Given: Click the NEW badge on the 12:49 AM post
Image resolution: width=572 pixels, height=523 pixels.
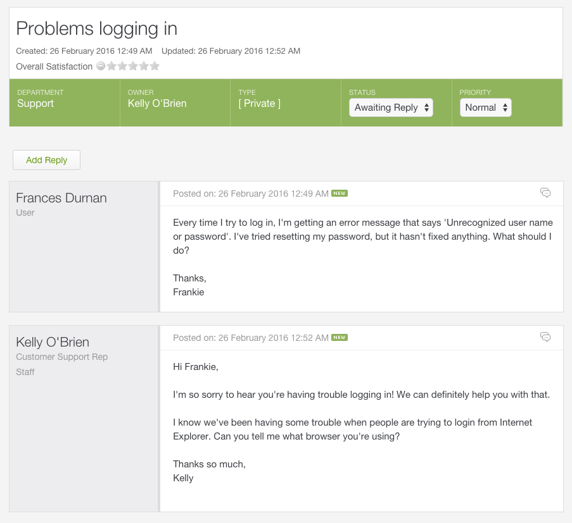Looking at the screenshot, I should tap(340, 194).
